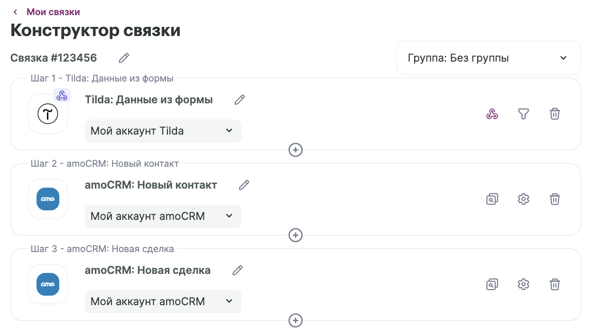
Task: Click the amoCRM: Новая сделка heading
Action: 148,270
